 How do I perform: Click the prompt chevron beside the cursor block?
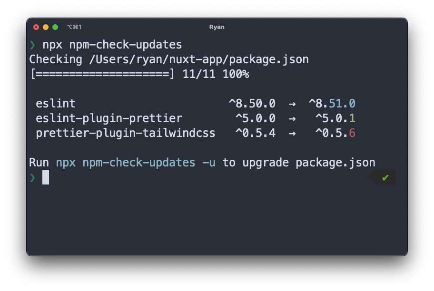(x=32, y=178)
